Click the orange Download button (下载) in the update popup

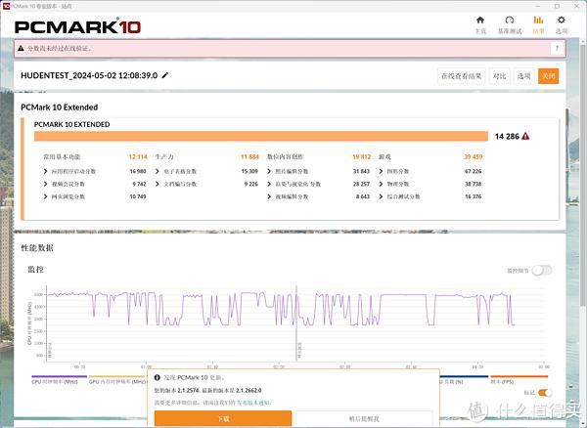[x=223, y=418]
